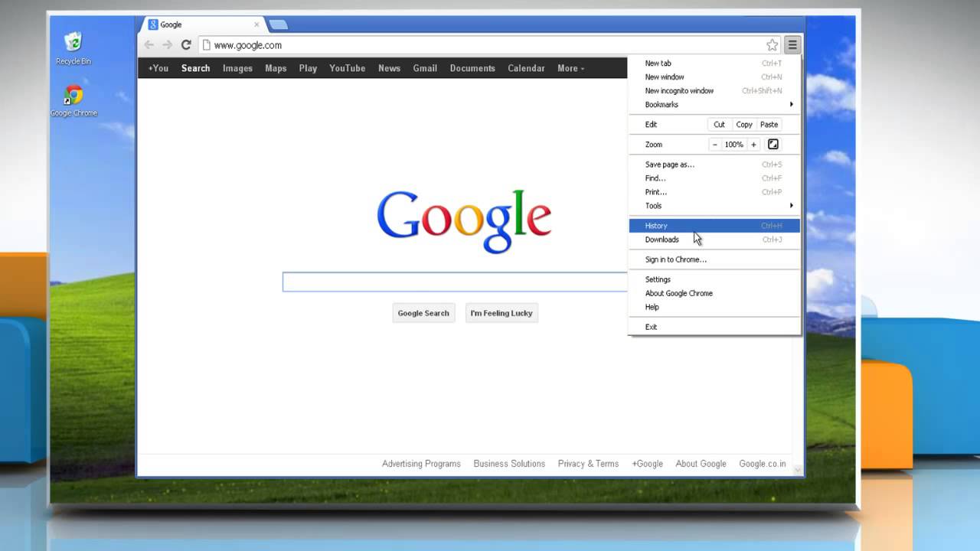
Task: Open the Recycle Bin desktop icon
Action: [73, 48]
